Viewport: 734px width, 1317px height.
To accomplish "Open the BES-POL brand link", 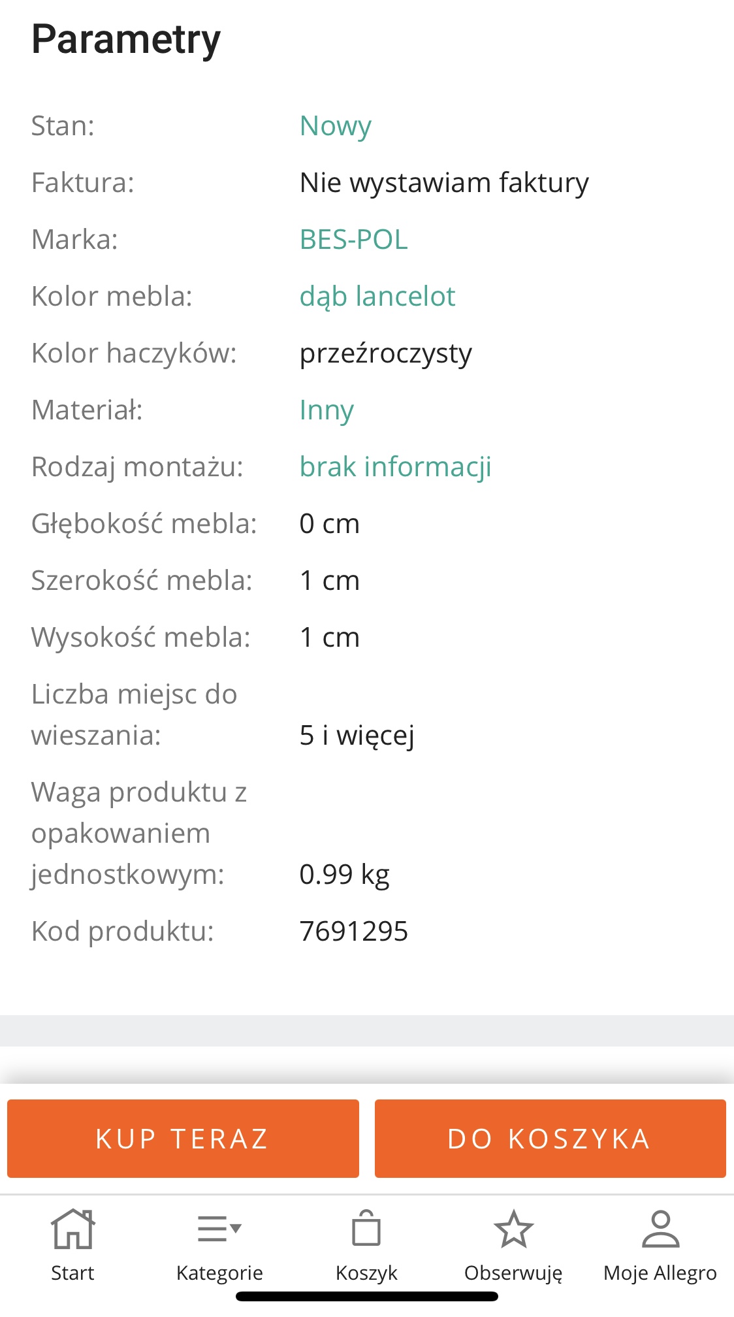I will tap(353, 240).
